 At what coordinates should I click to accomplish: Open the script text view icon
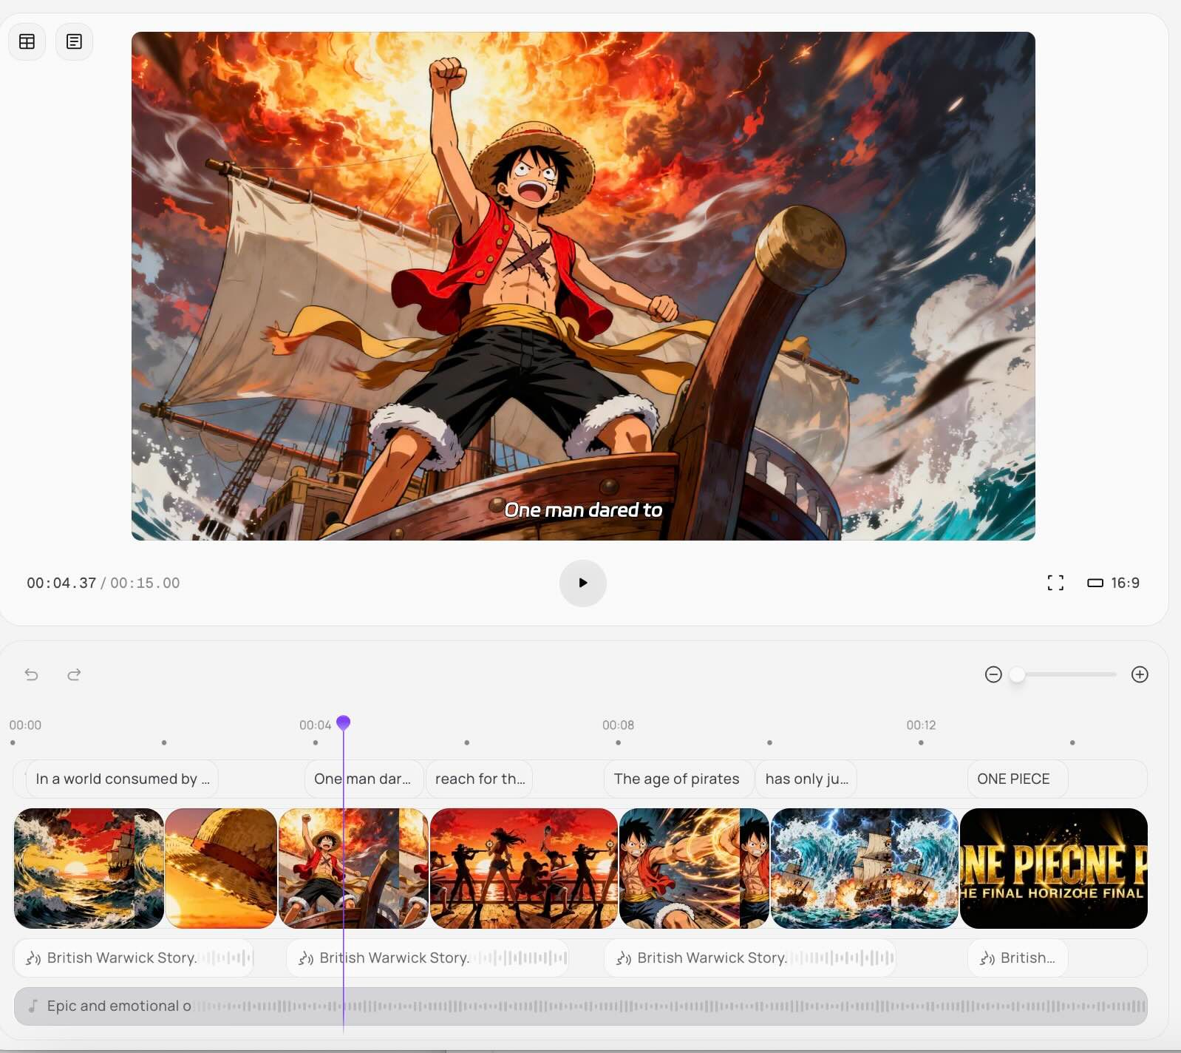point(74,41)
